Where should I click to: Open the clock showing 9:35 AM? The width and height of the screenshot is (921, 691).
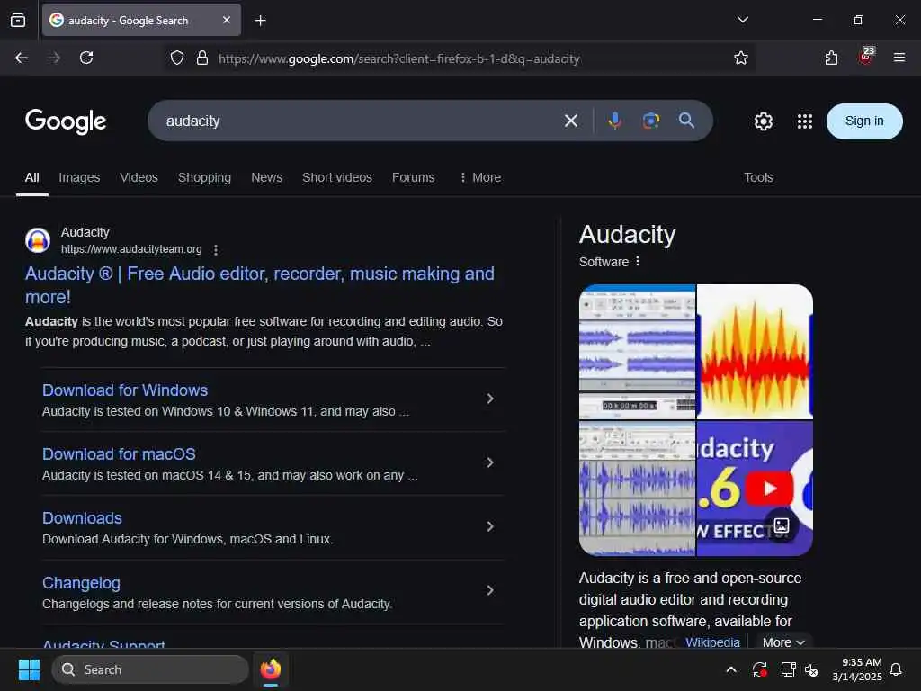point(857,669)
